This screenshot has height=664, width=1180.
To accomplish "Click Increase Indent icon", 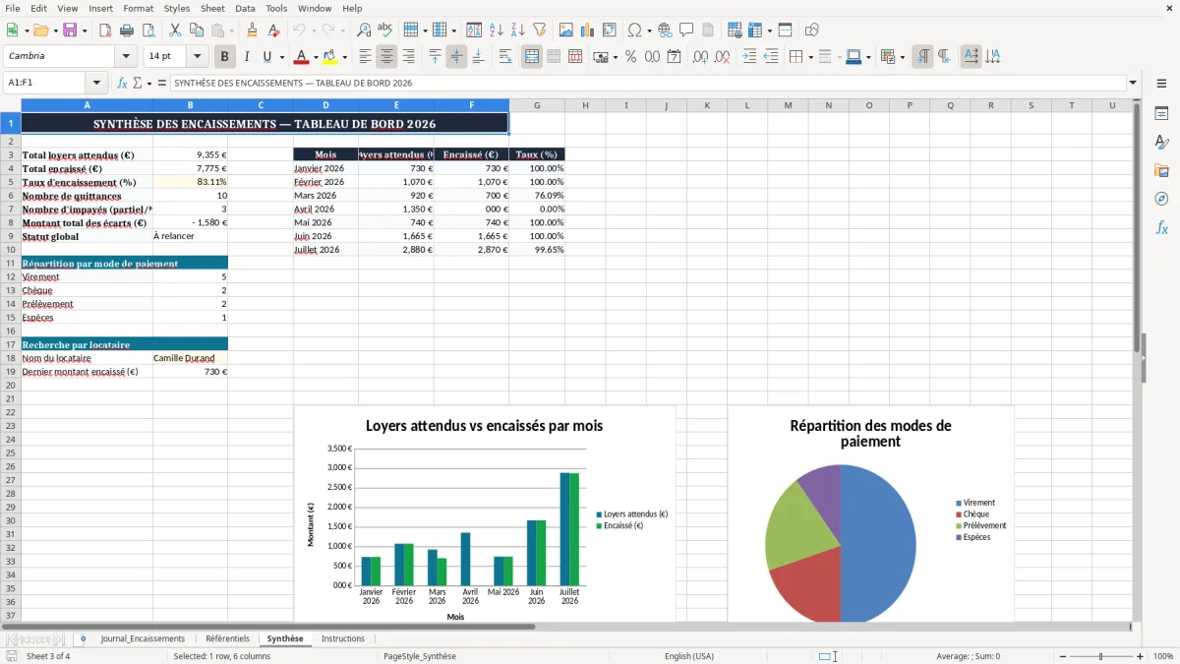I will (x=749, y=57).
